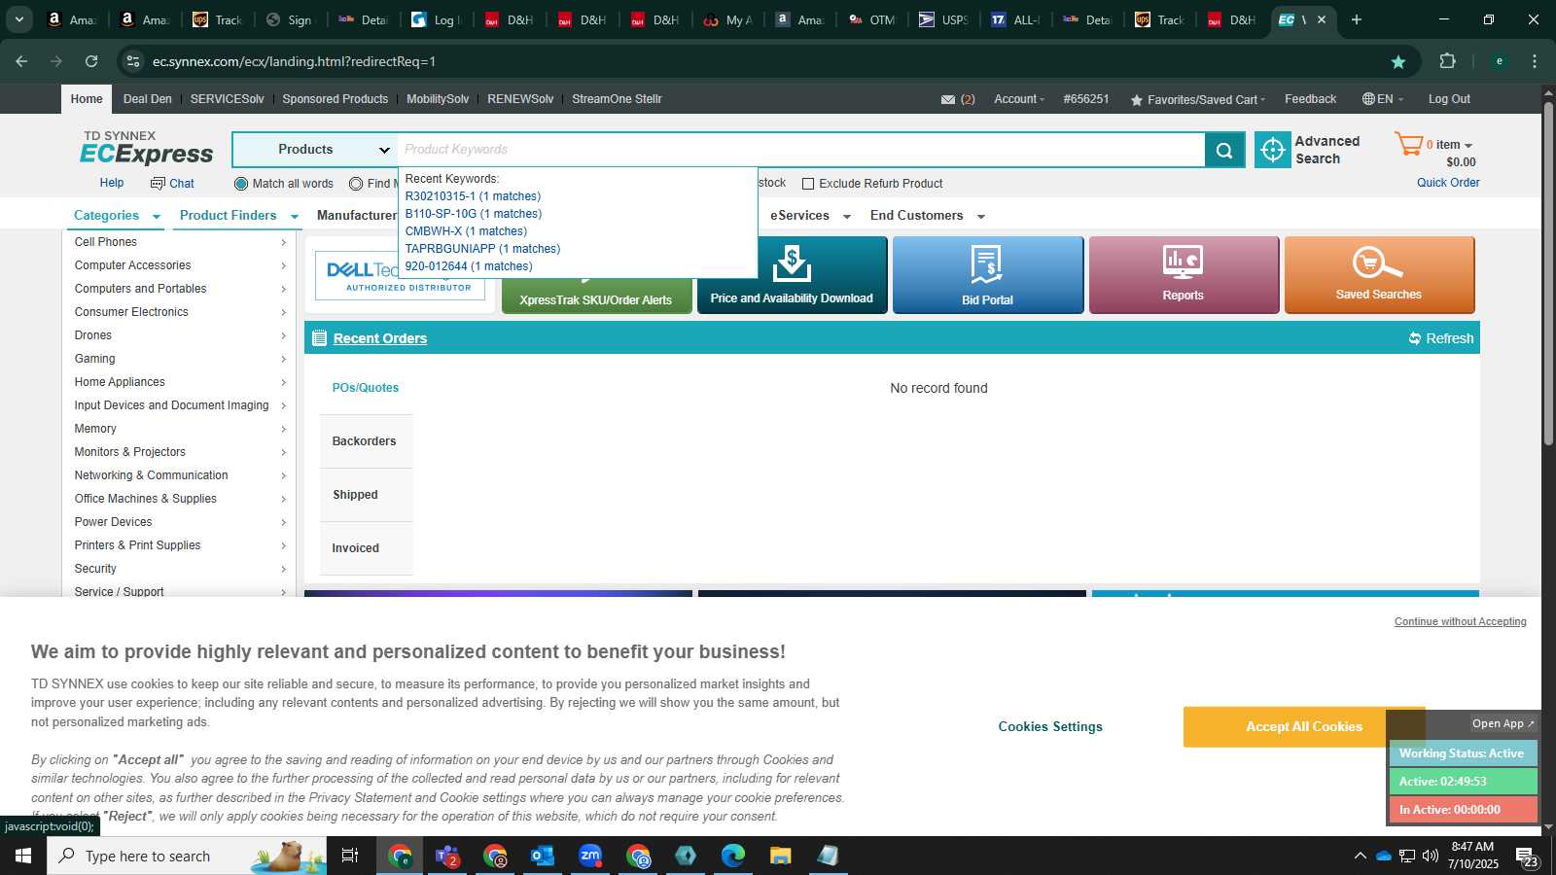
Task: Switch to the Backorders tab
Action: [x=365, y=441]
